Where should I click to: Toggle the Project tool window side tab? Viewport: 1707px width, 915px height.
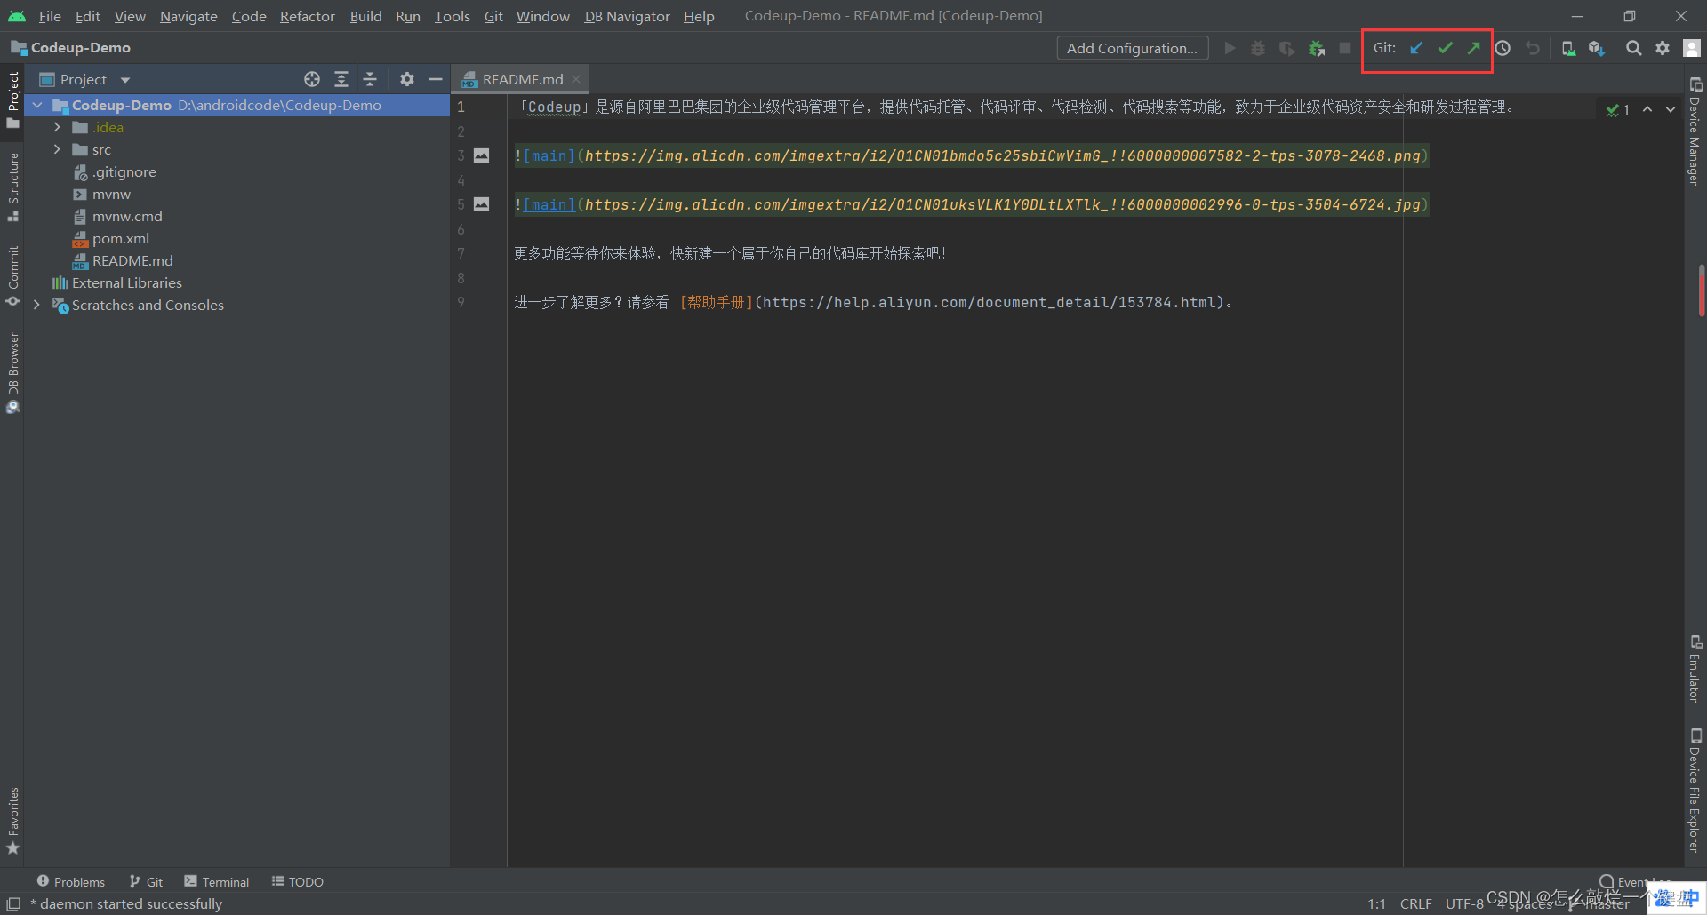click(x=12, y=99)
